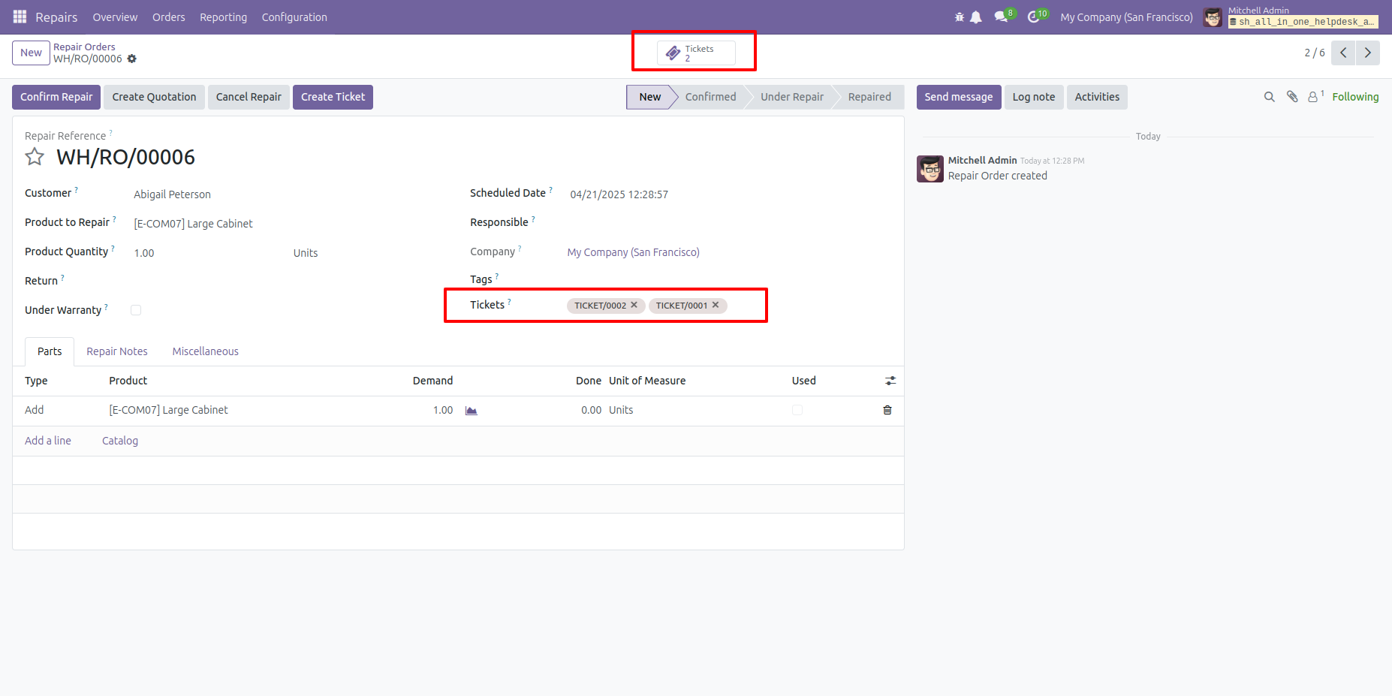Open the parts Catalog link
Screen dimensions: 1392x696
click(x=120, y=441)
